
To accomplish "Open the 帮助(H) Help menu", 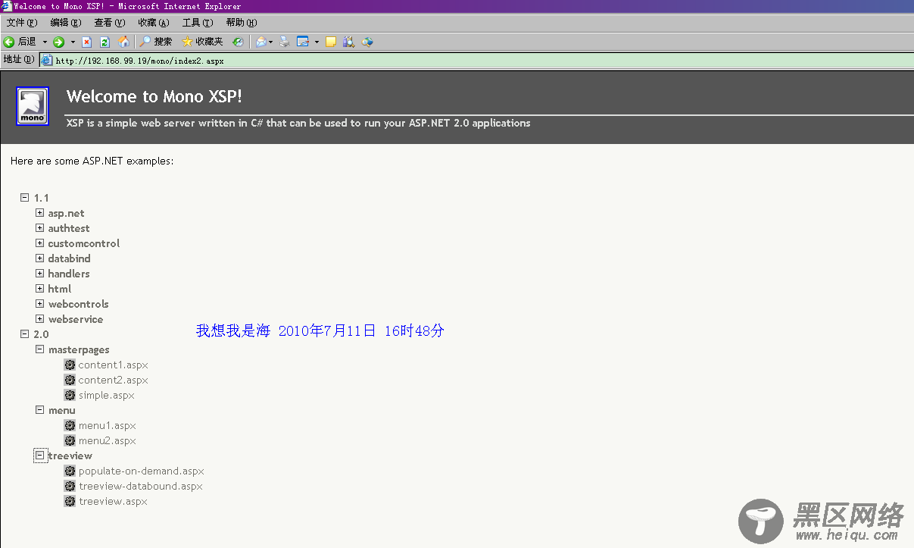I will pos(241,23).
